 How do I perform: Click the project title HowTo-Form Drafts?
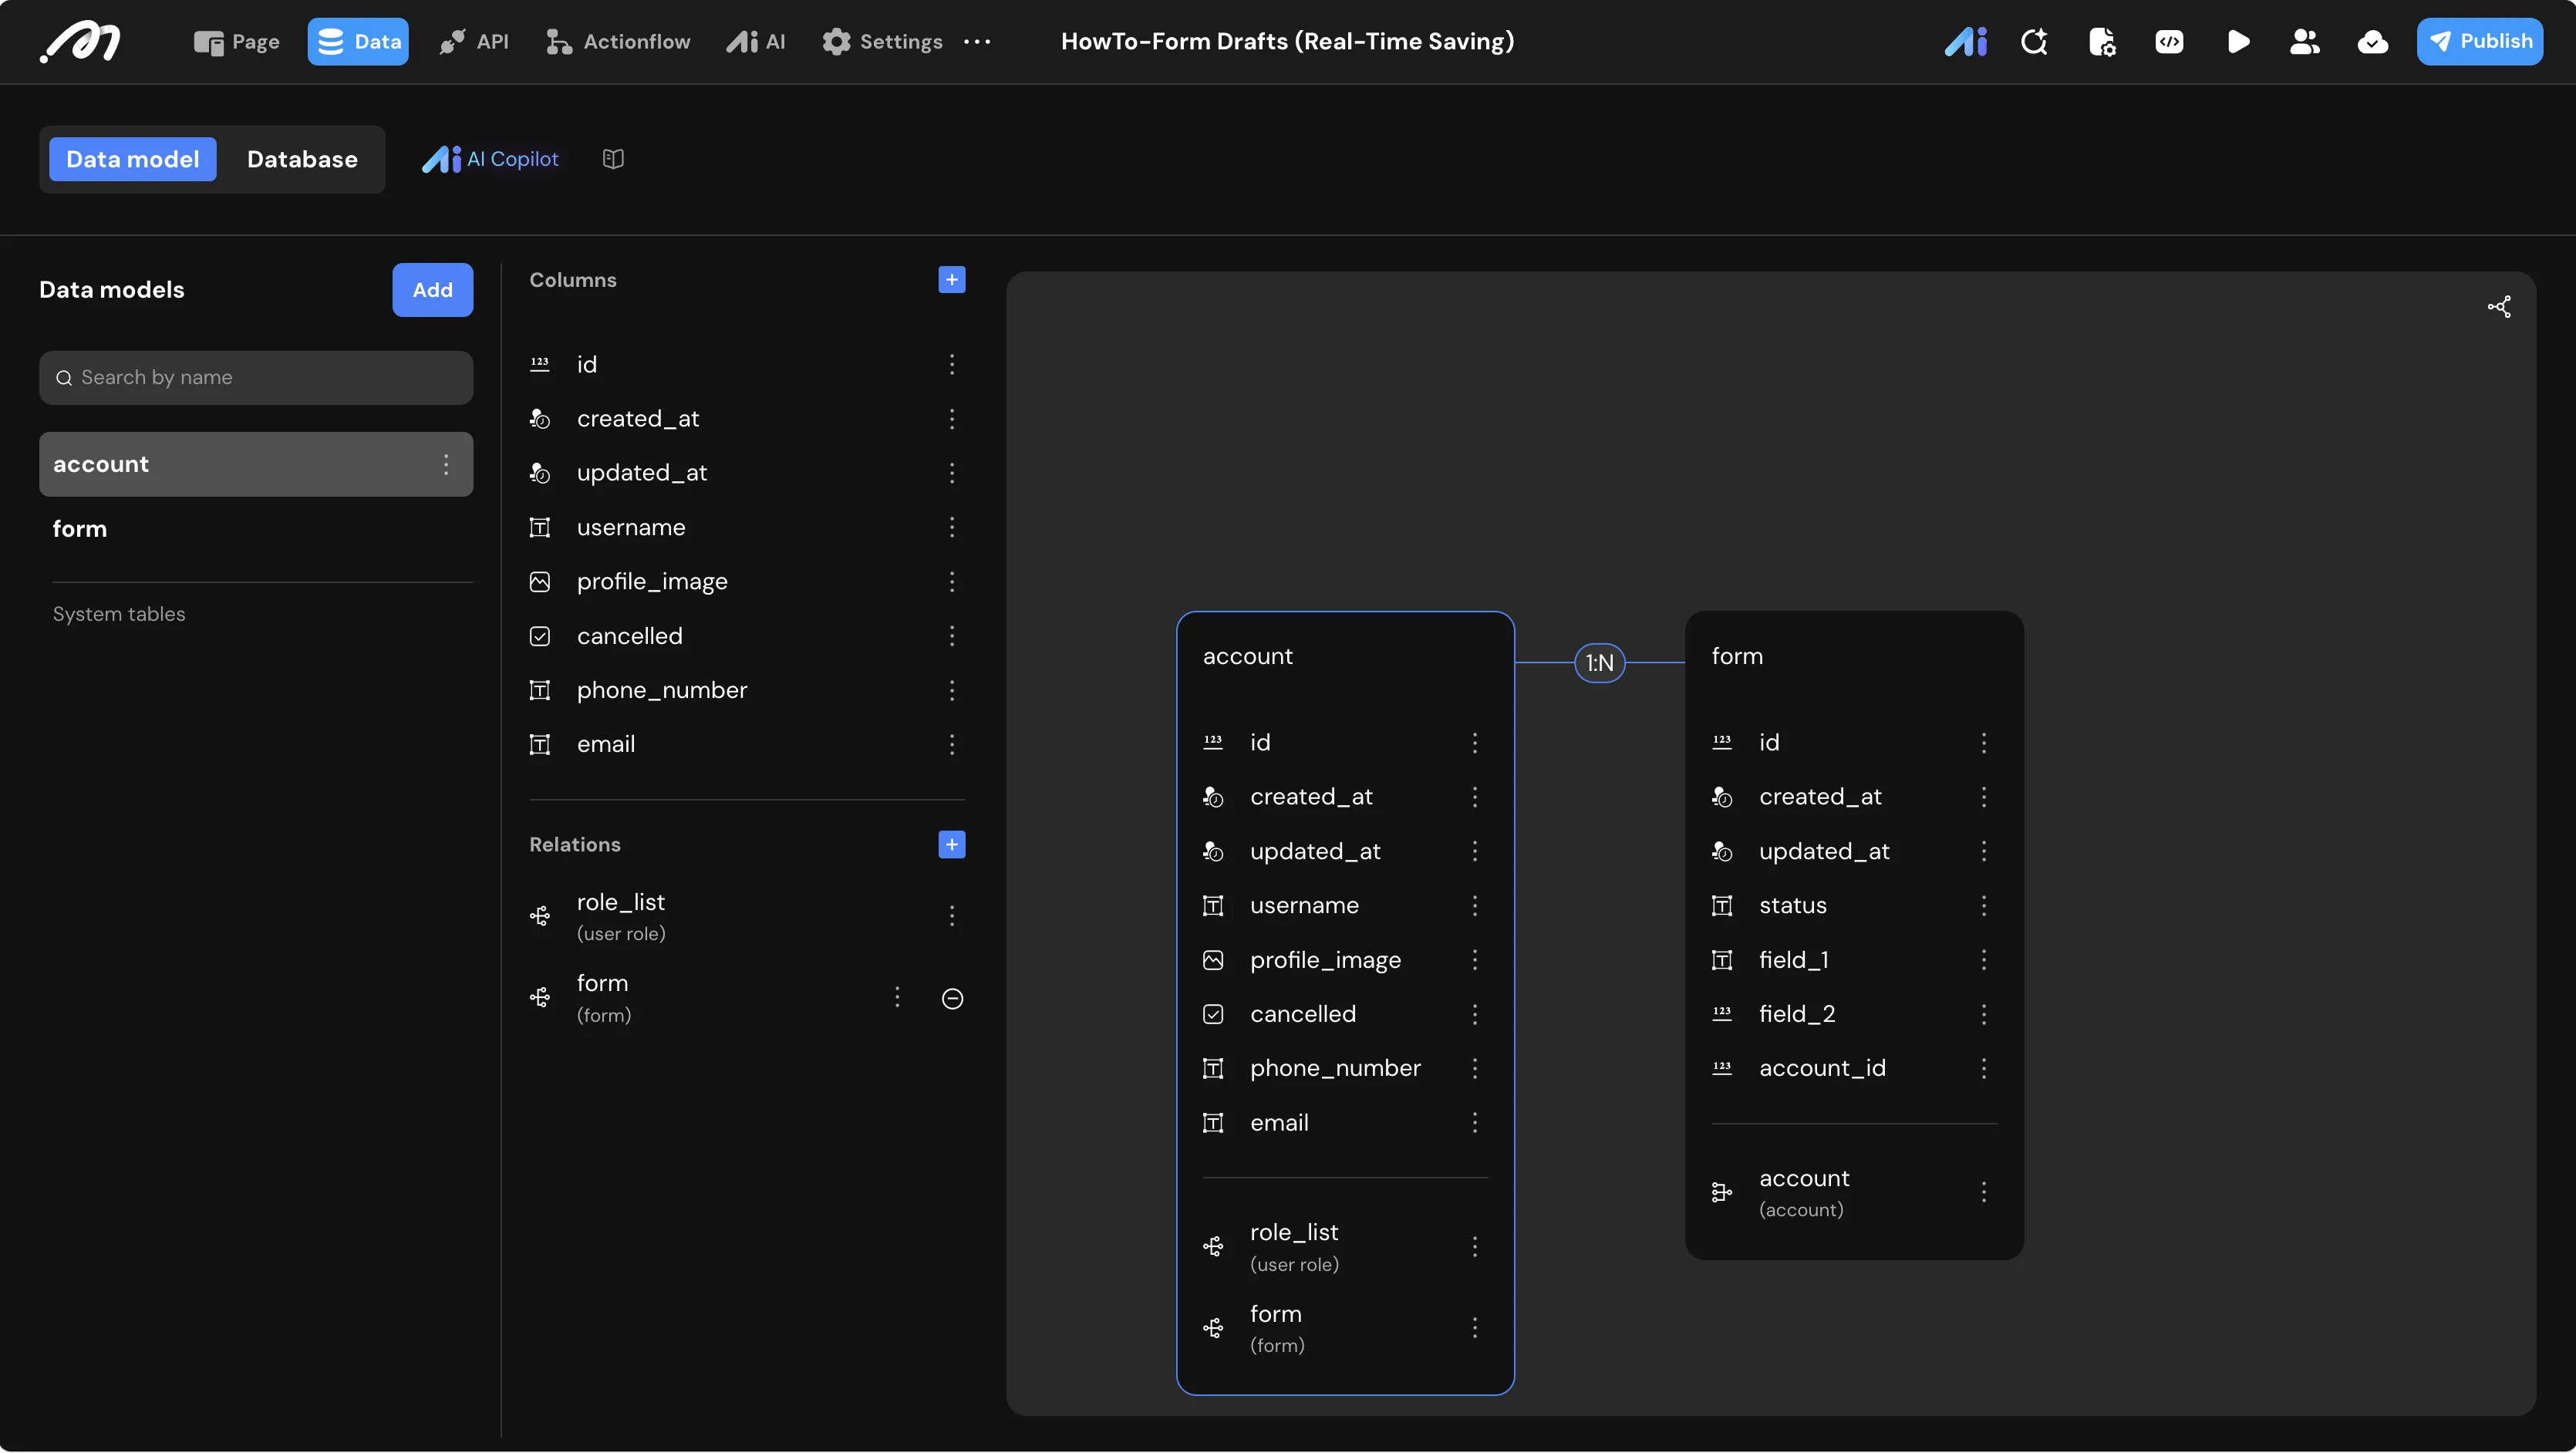1288,41
